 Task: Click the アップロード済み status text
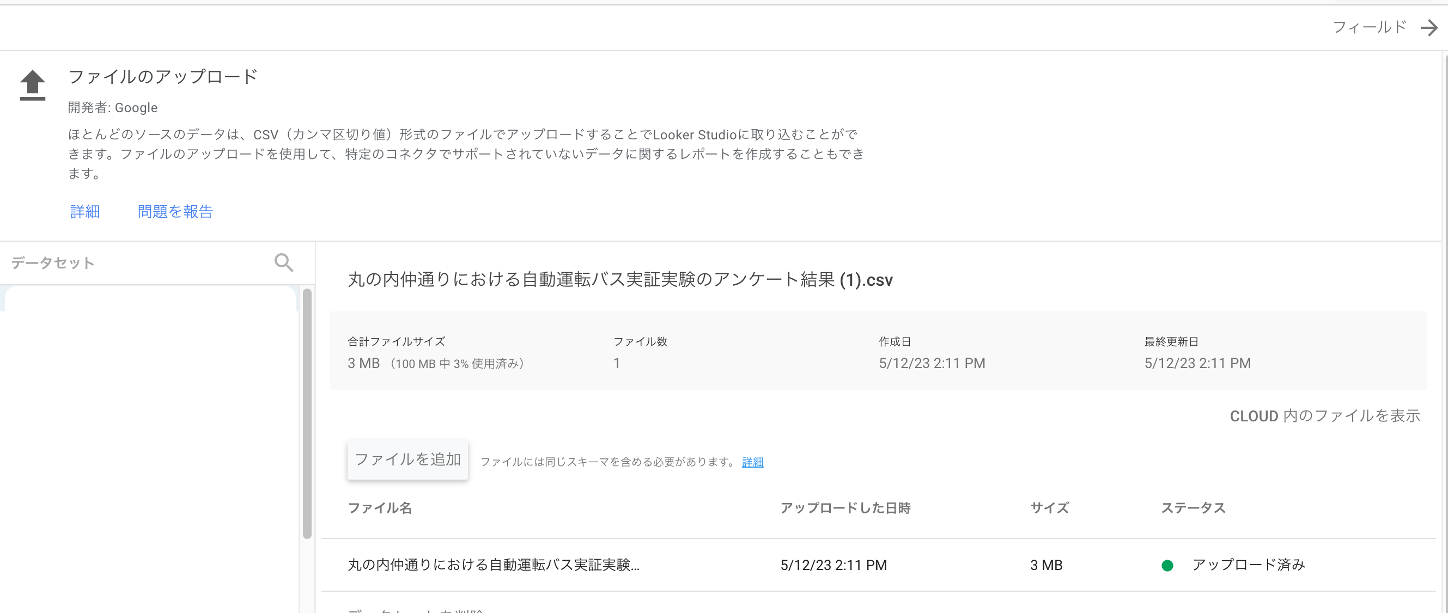click(x=1248, y=565)
